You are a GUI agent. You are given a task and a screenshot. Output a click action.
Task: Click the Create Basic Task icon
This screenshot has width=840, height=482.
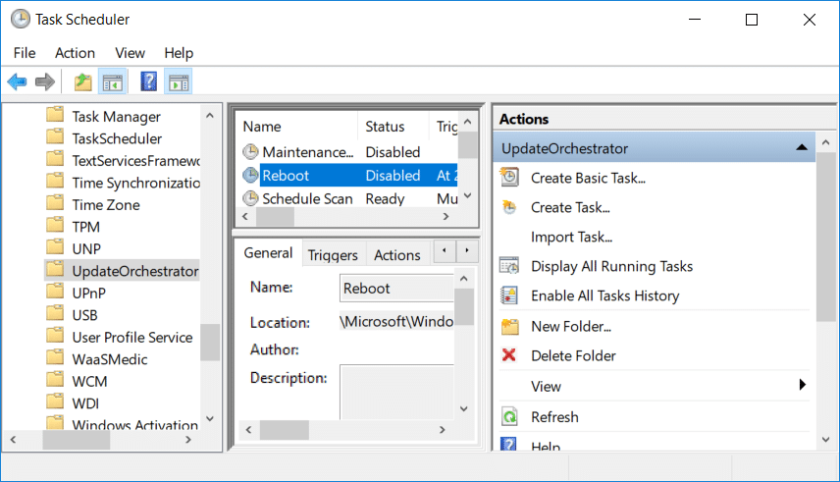pos(508,178)
